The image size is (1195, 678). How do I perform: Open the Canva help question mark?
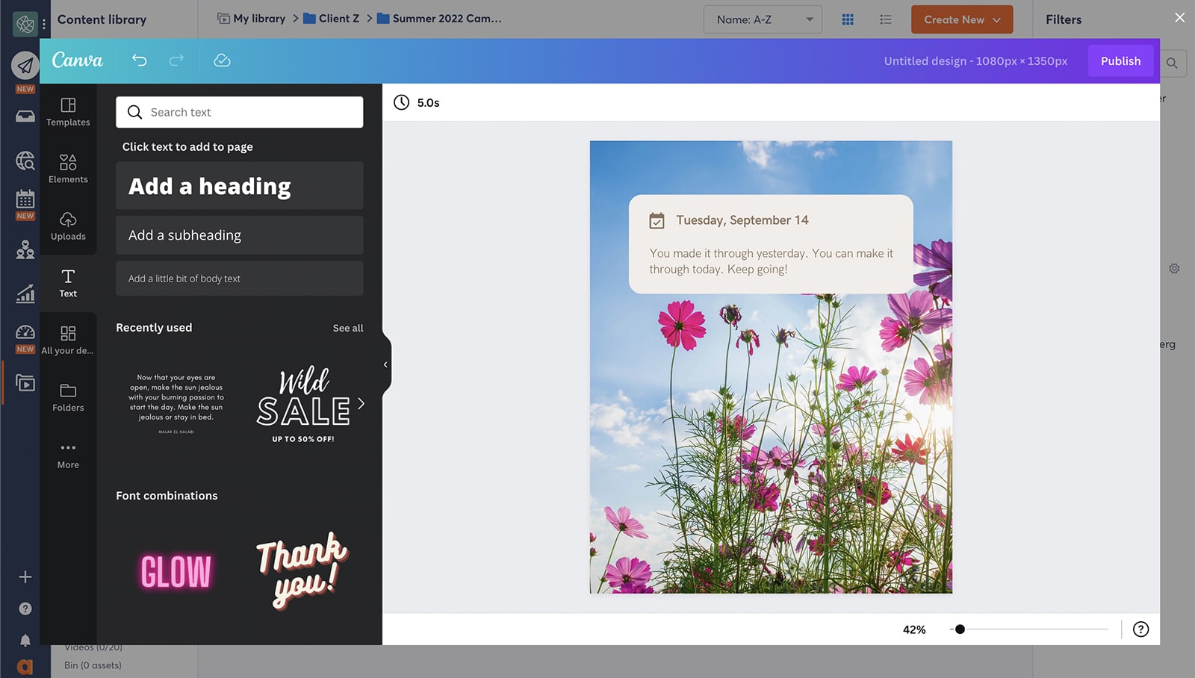(x=1140, y=629)
